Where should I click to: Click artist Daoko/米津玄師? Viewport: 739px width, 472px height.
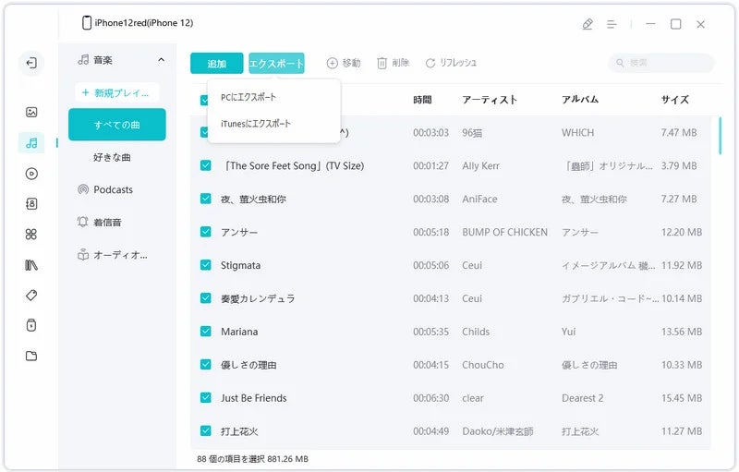pos(498,431)
